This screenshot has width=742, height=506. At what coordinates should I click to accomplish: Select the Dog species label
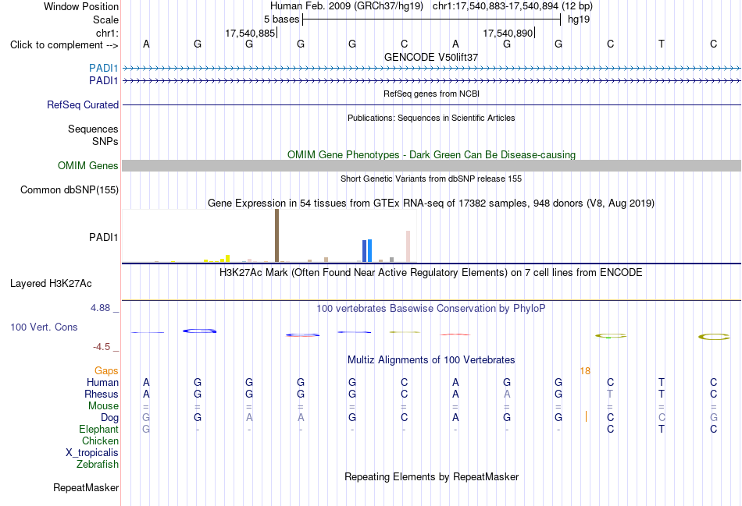(x=109, y=418)
